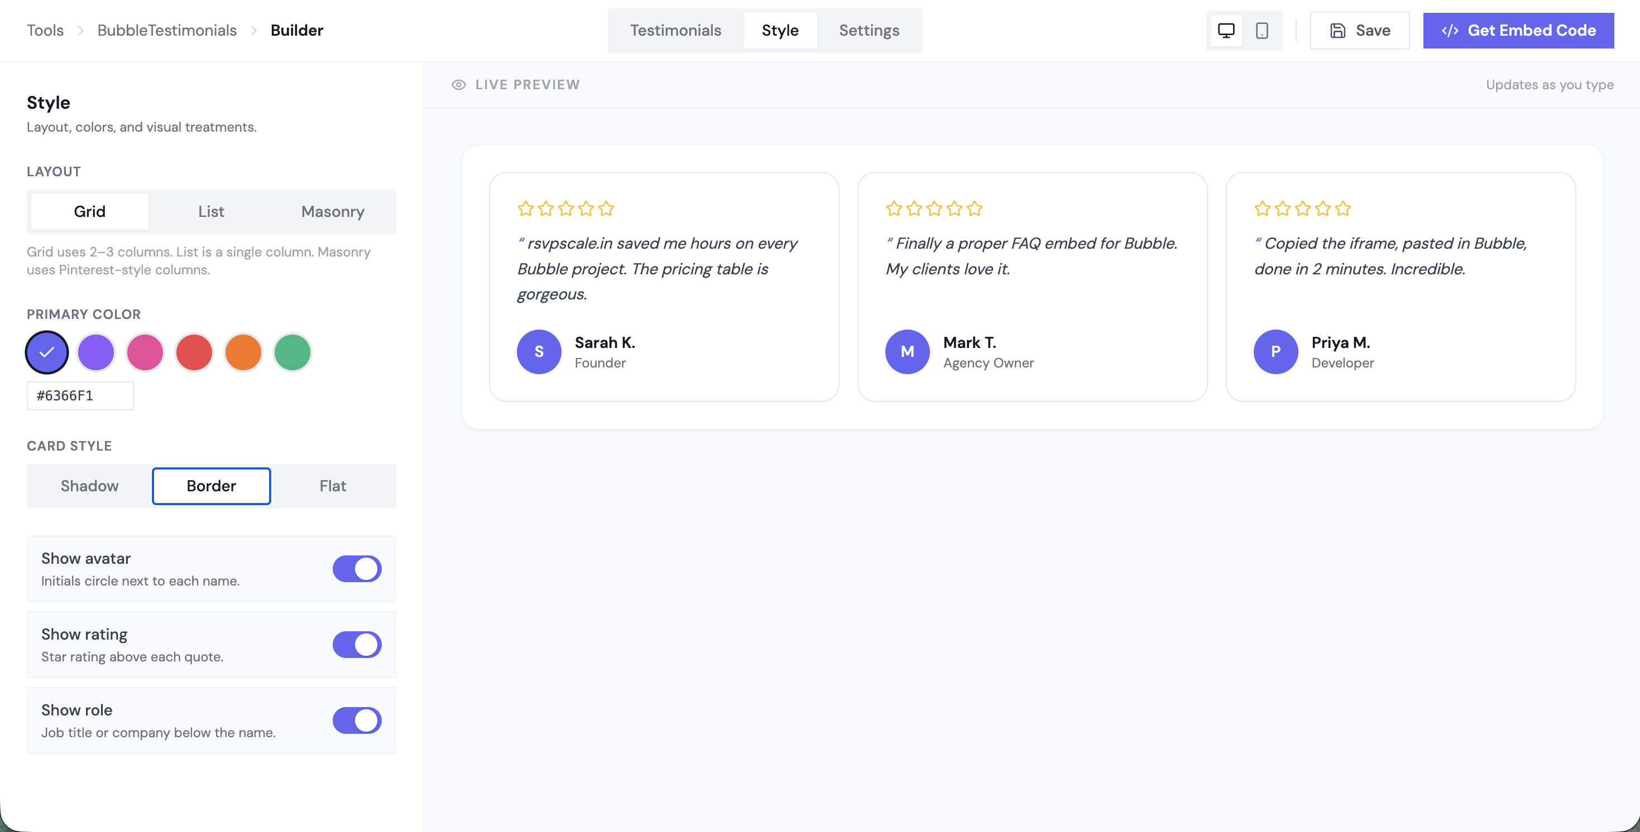1640x832 pixels.
Task: Open the Testimonials tab
Action: point(675,31)
